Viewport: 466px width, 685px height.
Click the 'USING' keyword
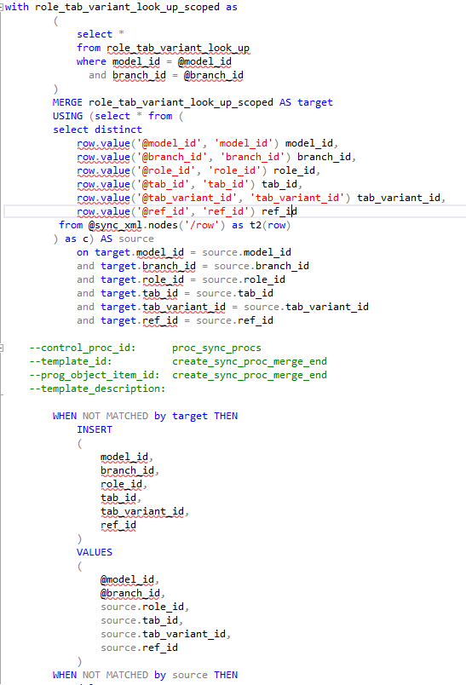[67, 116]
